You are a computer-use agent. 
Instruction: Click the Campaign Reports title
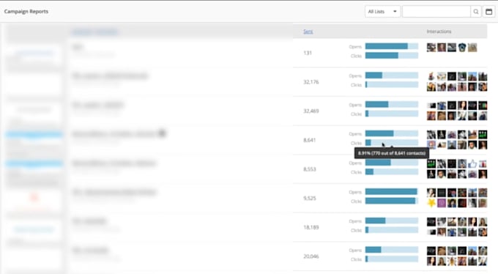(x=26, y=12)
